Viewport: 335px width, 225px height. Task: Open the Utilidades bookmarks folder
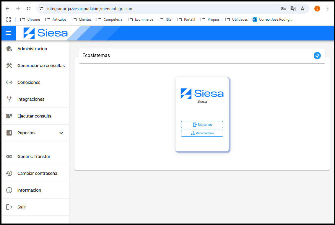coord(236,19)
